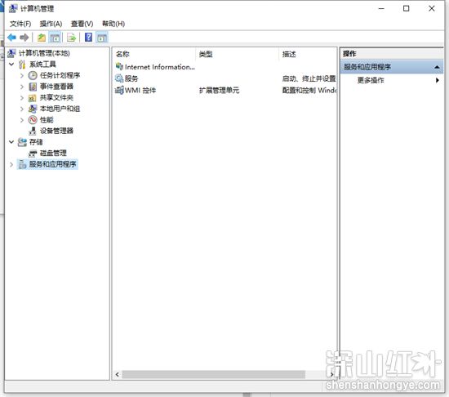Viewport: 449px width, 397px height.
Task: Click the Up one level folder icon
Action: pyautogui.click(x=42, y=38)
